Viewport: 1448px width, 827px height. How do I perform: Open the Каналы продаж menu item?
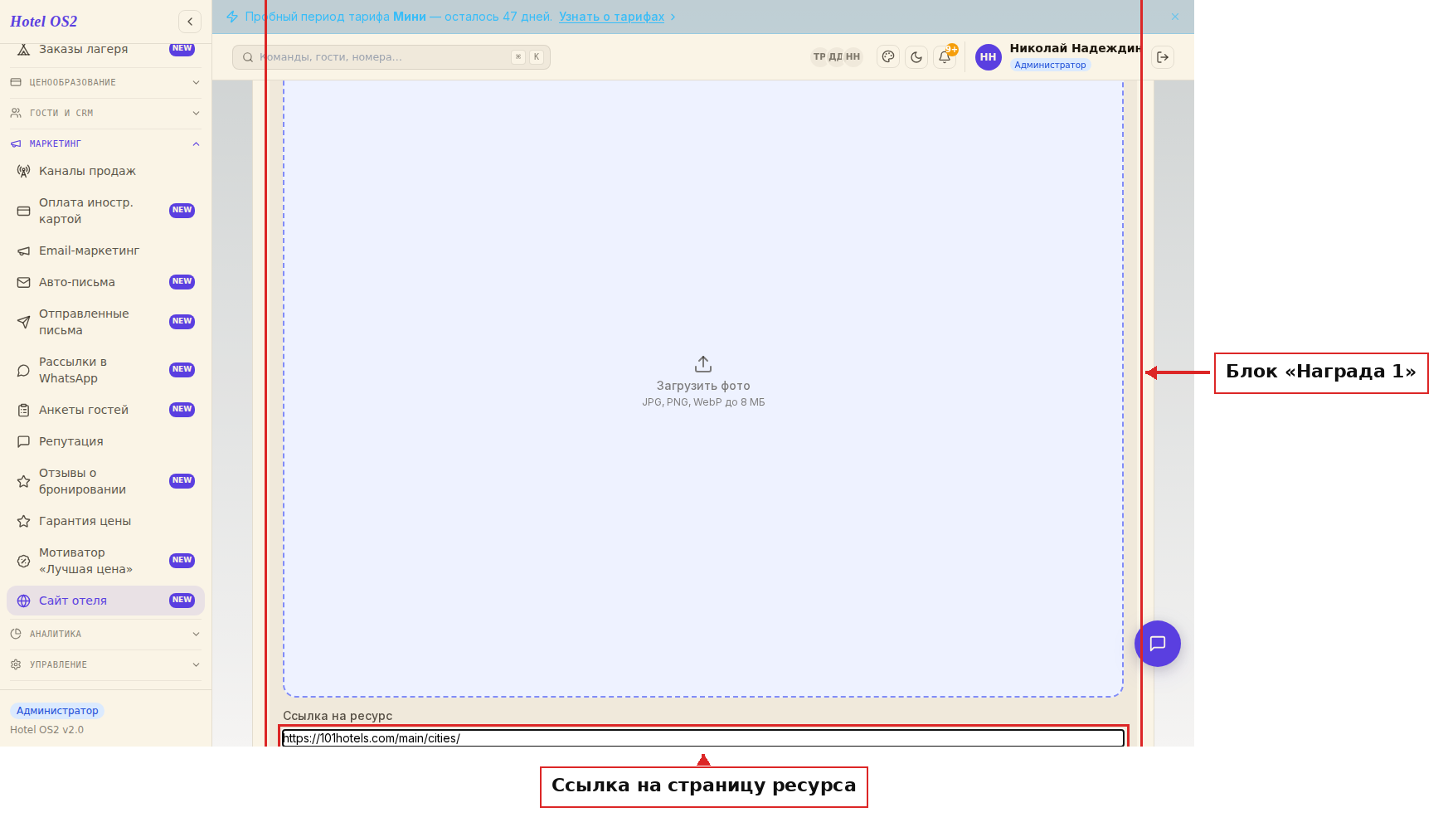click(x=105, y=171)
